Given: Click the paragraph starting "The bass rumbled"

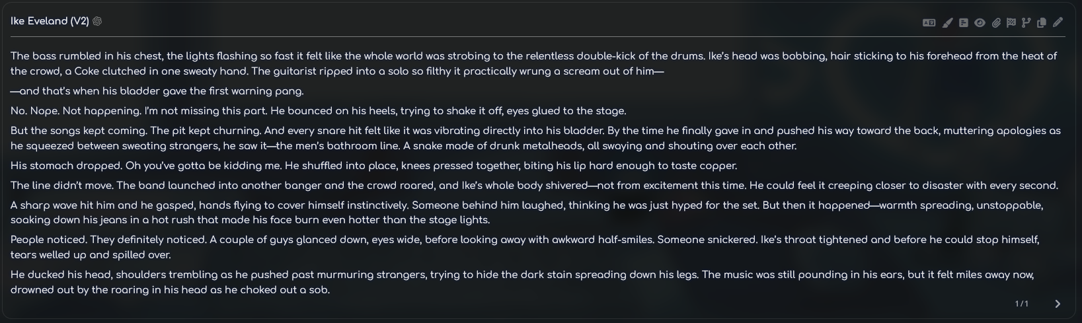Looking at the screenshot, I should click(330, 63).
